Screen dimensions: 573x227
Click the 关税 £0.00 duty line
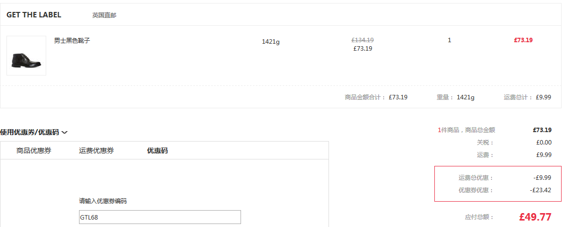tap(544, 143)
